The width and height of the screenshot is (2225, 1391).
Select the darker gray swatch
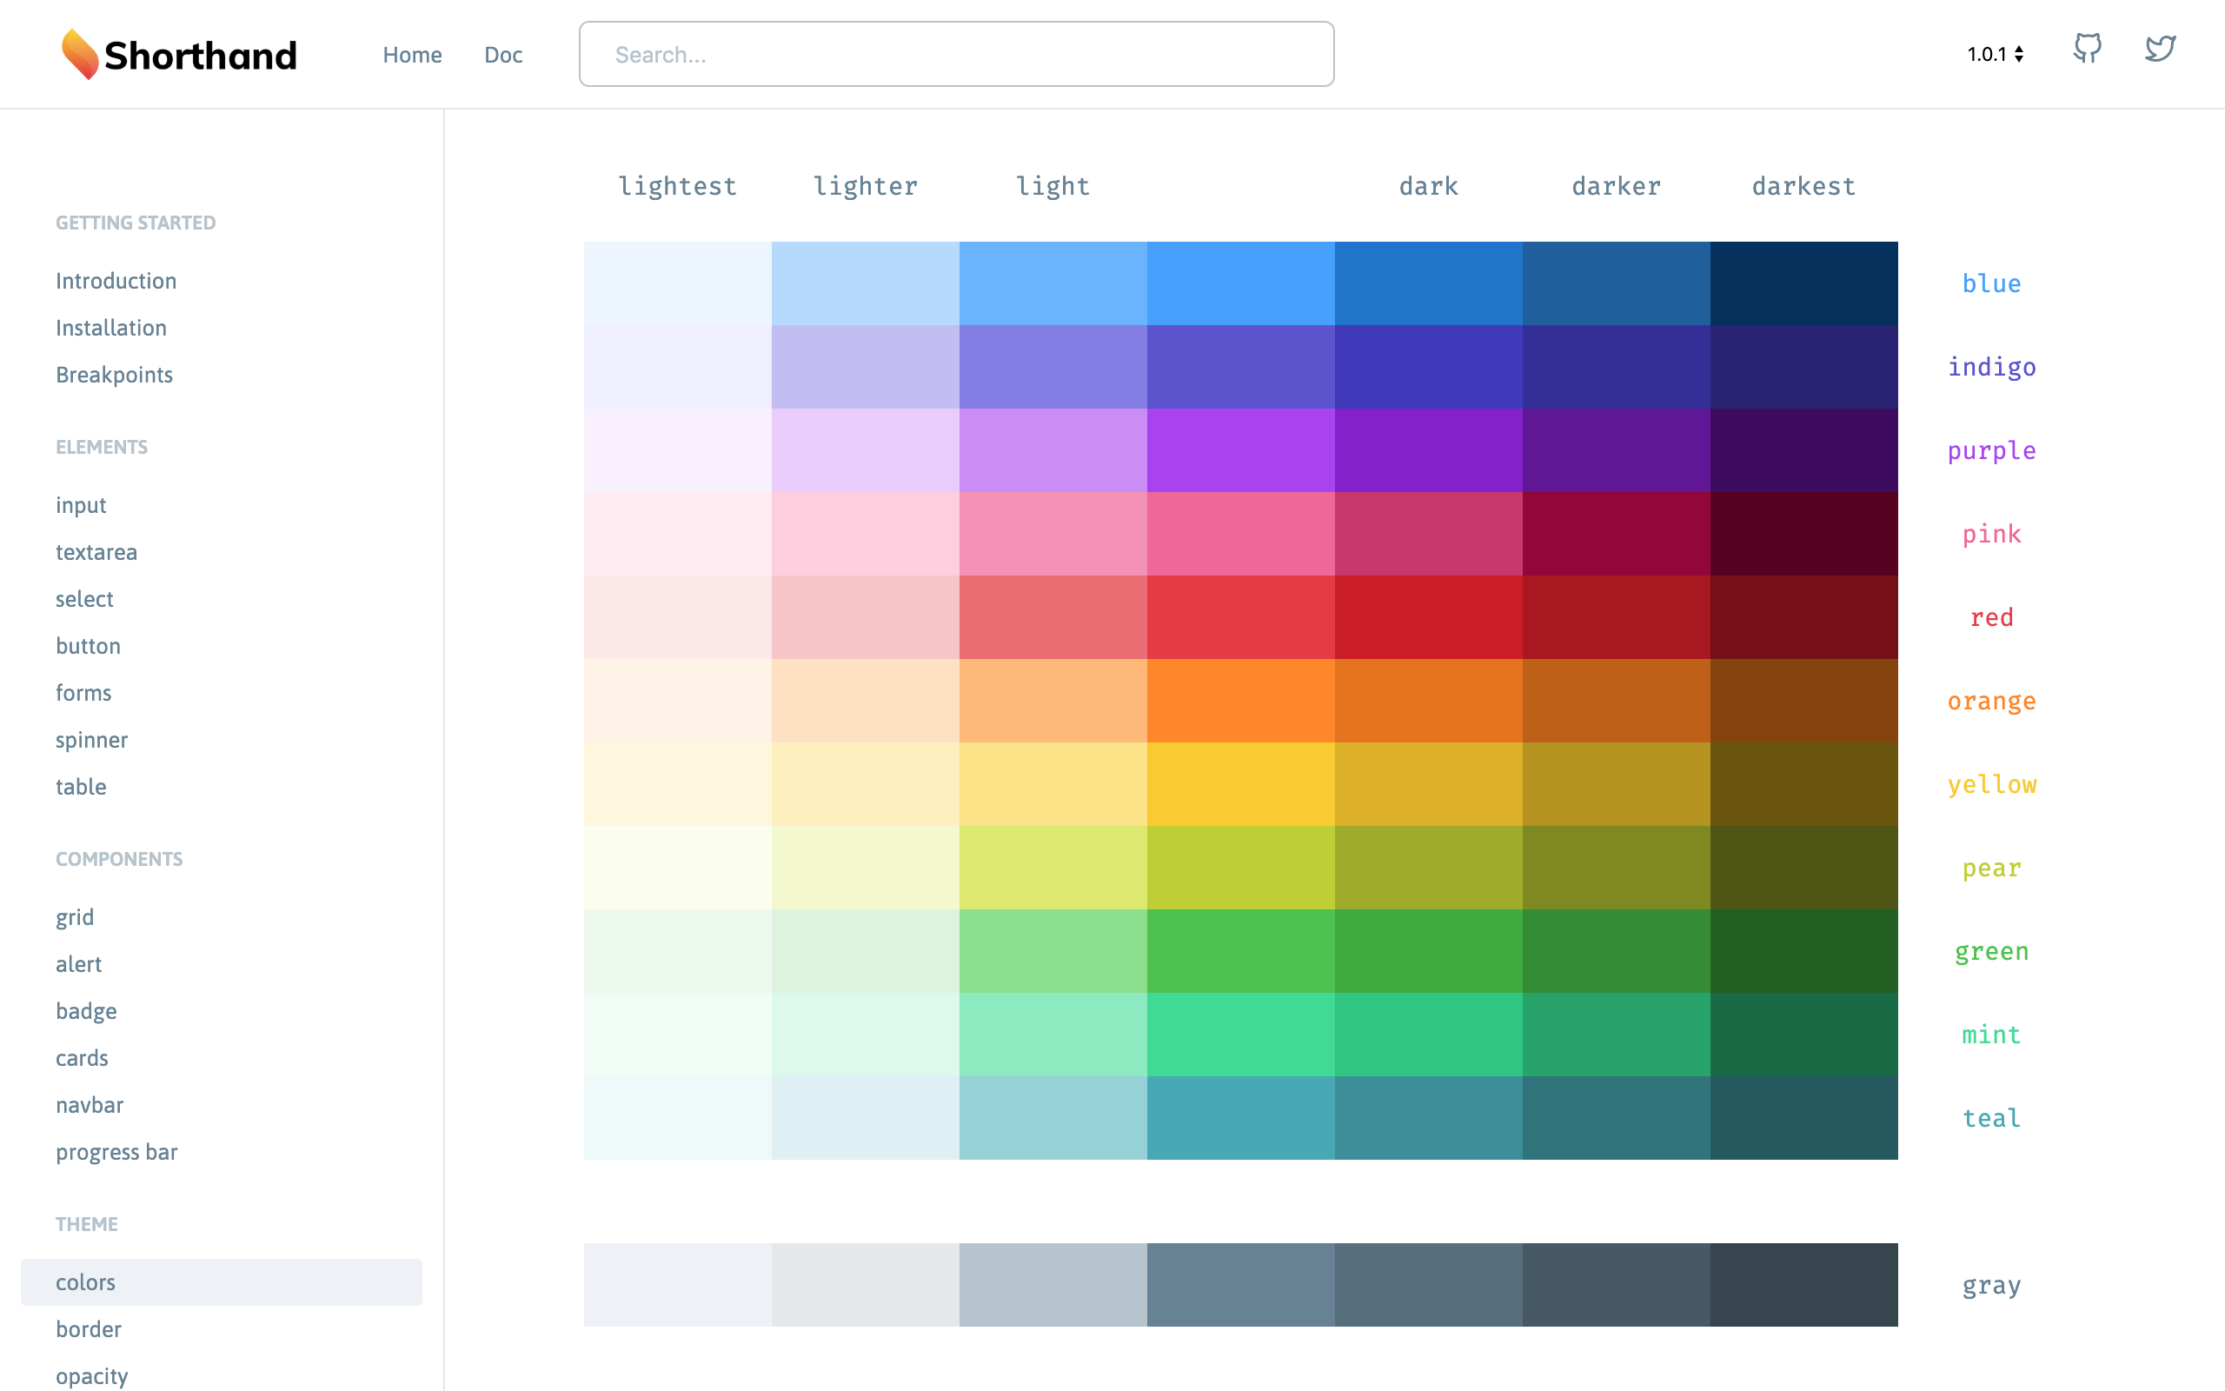pos(1616,1284)
